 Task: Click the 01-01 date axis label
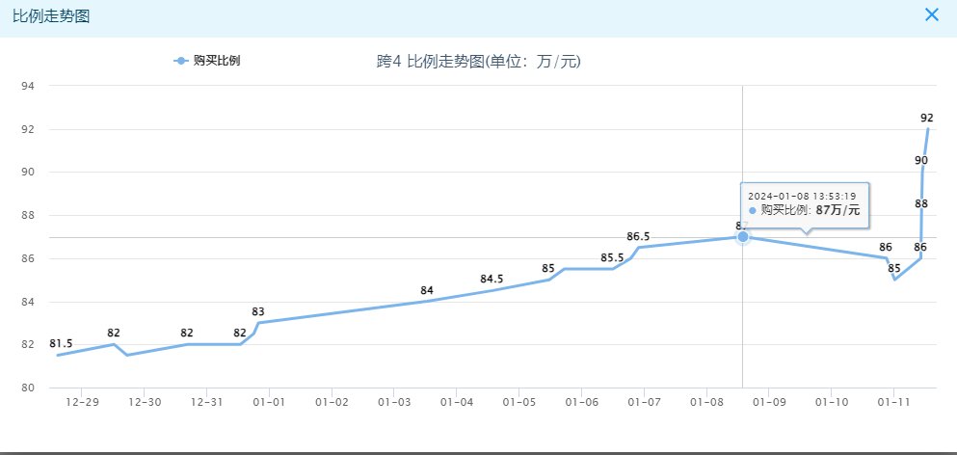pyautogui.click(x=269, y=402)
